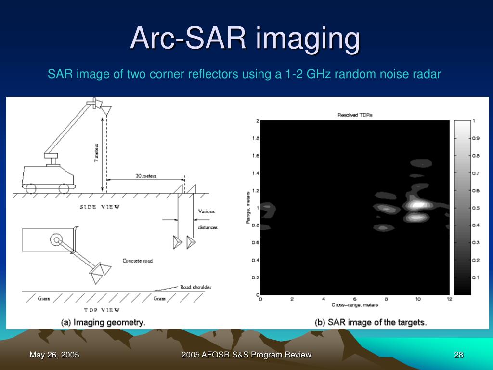The image size is (493, 370).
Task: Click caption "(a) Imaging geometry."
Action: point(103,322)
